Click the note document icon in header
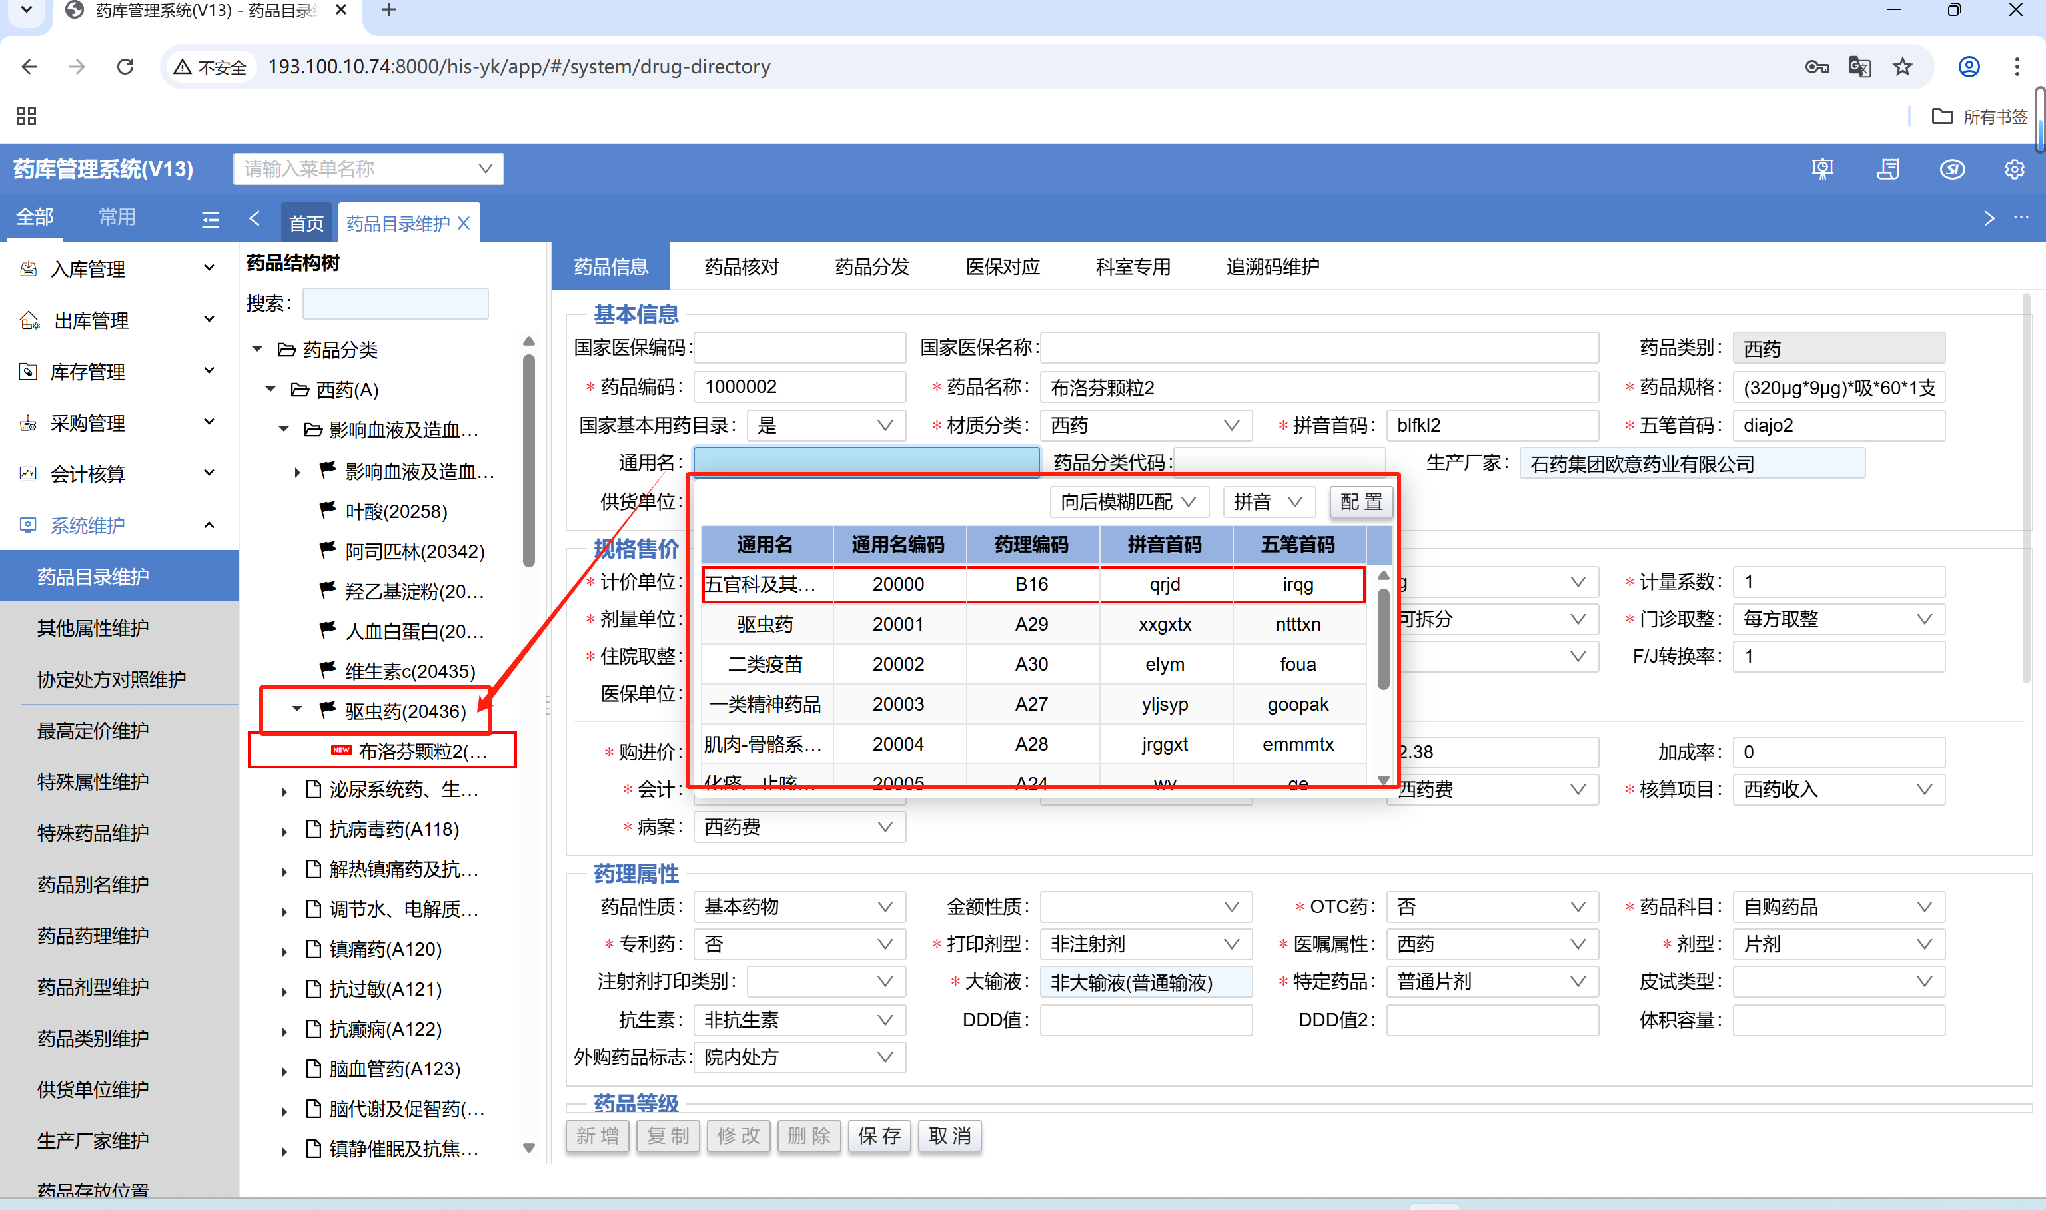This screenshot has height=1210, width=2046. pos(1887,170)
